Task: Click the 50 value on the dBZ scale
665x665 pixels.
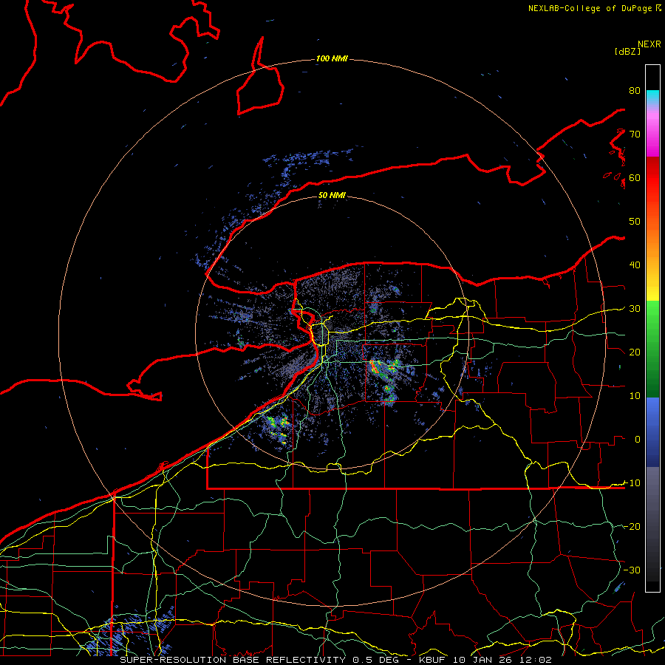Action: pos(635,222)
